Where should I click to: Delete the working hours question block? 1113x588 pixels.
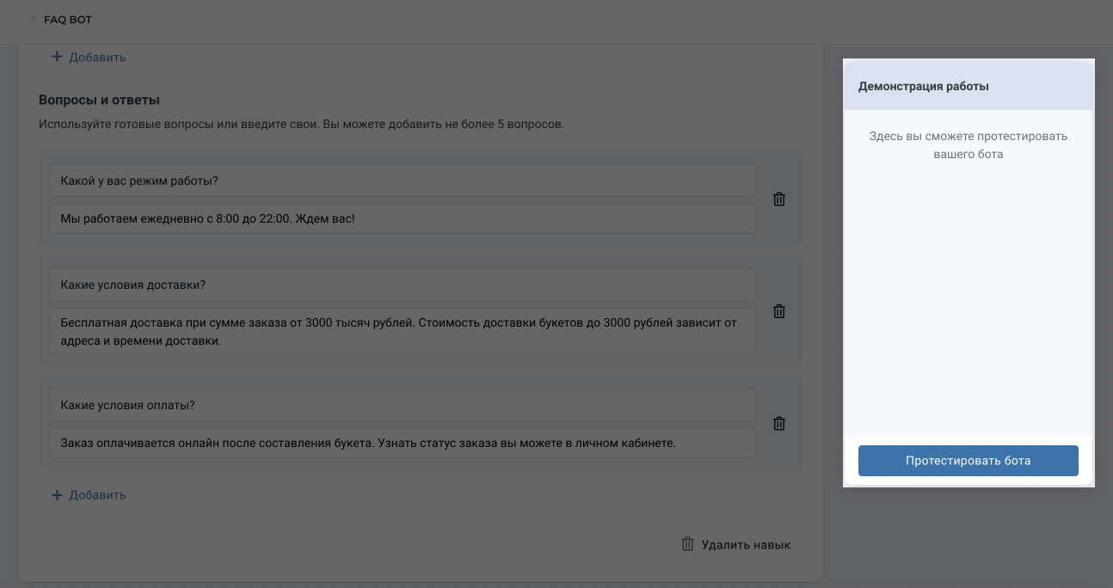coord(779,199)
